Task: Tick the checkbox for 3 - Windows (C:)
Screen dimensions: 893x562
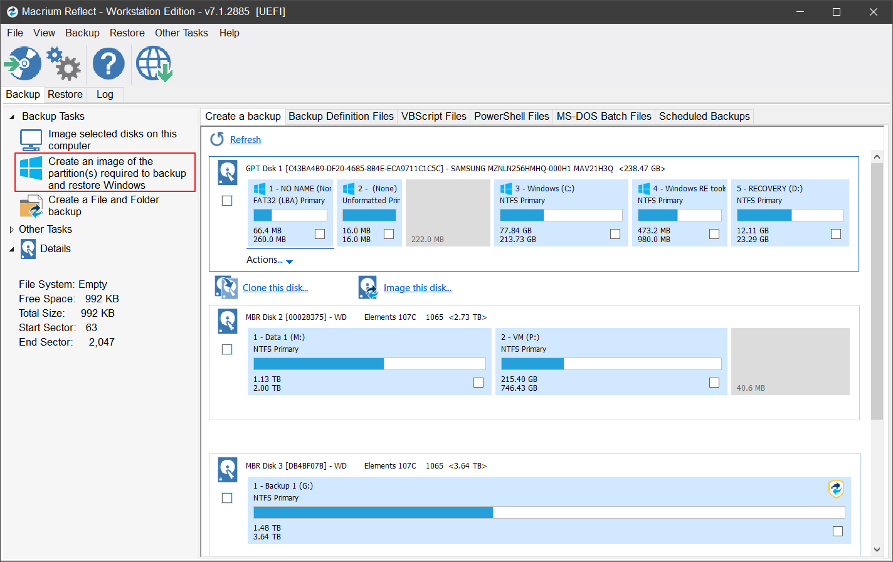Action: [x=615, y=234]
